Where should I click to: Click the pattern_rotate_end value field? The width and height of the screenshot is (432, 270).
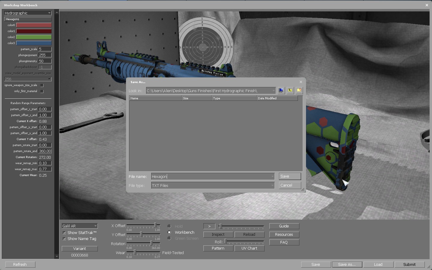(x=45, y=151)
